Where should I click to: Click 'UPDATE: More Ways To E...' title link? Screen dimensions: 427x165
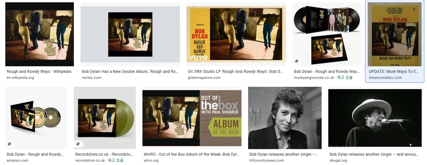click(394, 72)
